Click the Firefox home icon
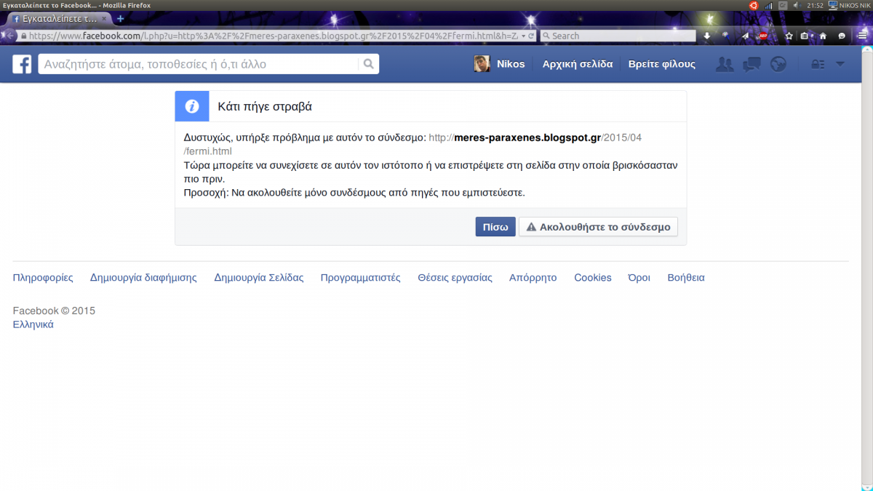 pos(823,36)
